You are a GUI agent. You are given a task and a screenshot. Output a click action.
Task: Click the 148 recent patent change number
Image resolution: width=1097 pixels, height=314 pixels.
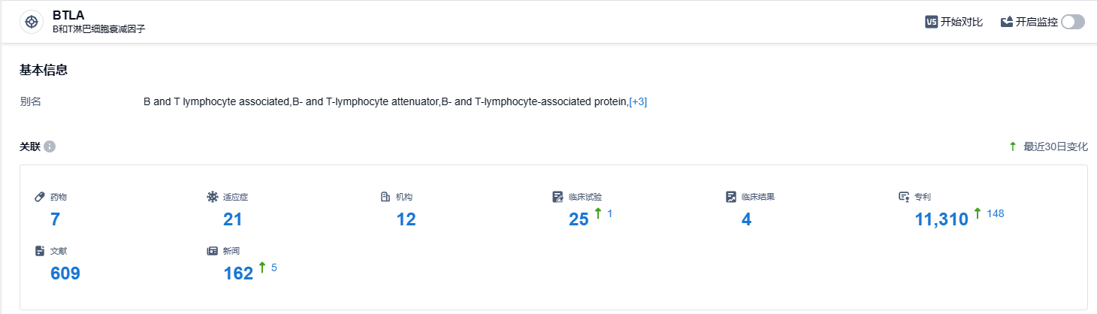pos(996,214)
